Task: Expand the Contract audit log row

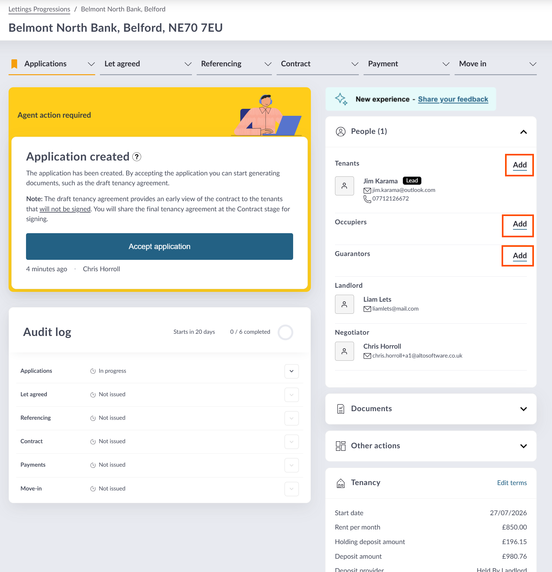Action: (x=292, y=442)
